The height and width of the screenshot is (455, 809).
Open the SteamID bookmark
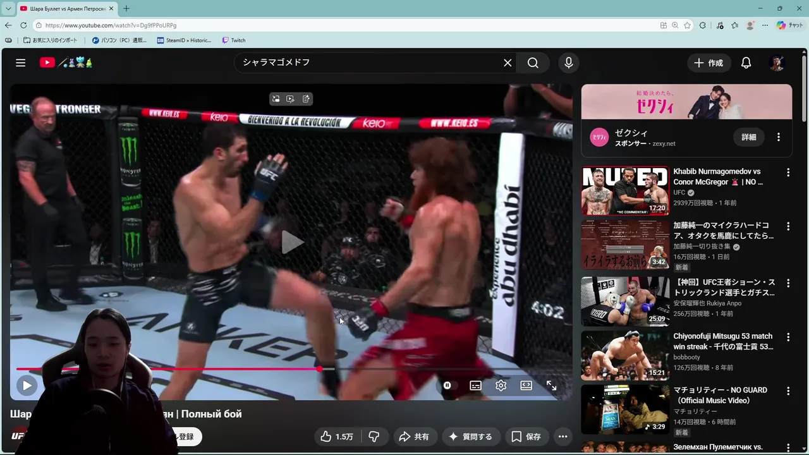pos(184,40)
